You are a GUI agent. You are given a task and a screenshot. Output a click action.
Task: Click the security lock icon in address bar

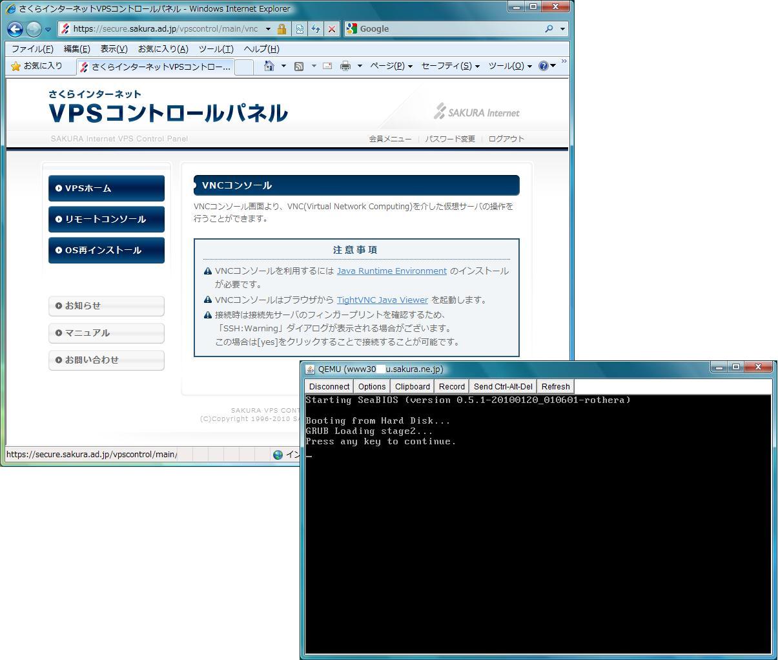[x=282, y=29]
